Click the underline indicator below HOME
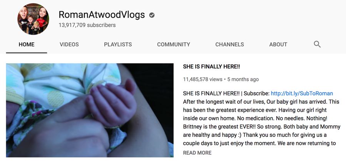346x161 pixels. coord(27,53)
